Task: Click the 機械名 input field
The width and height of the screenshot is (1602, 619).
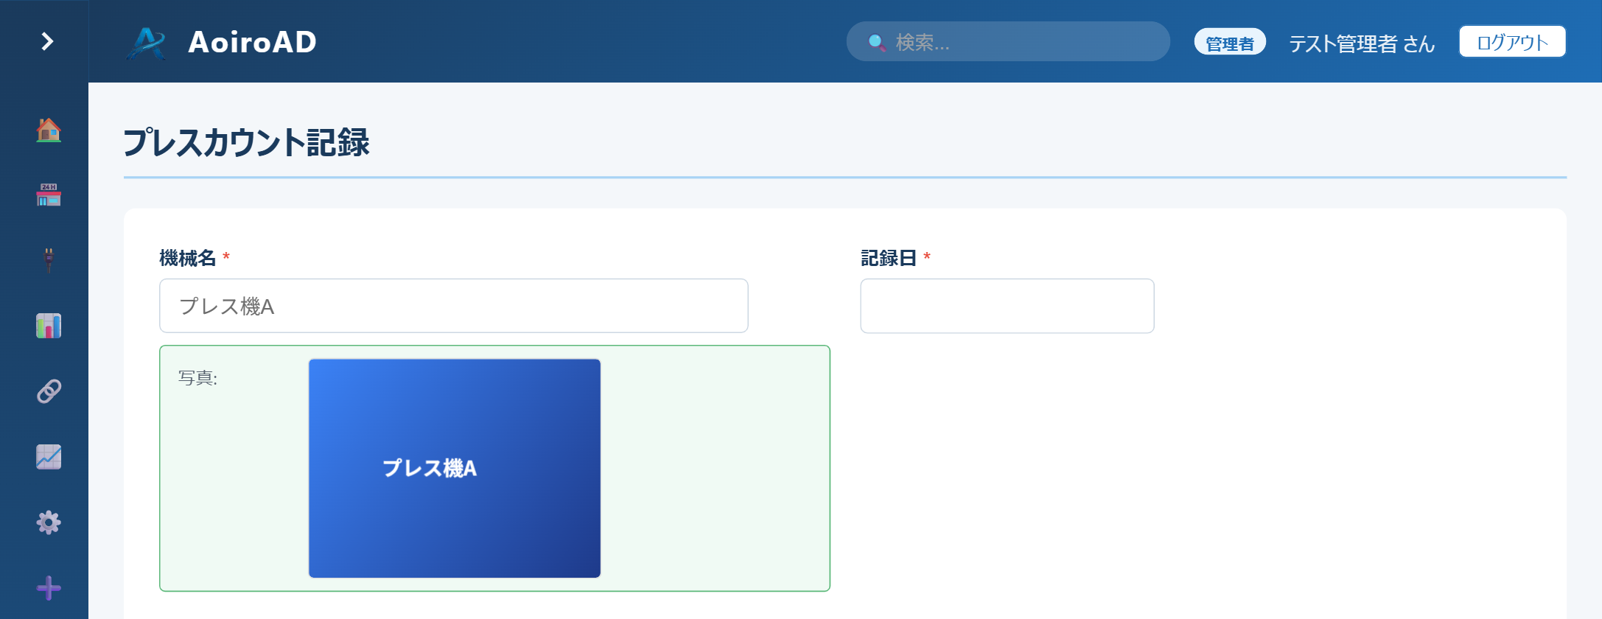Action: tap(454, 306)
